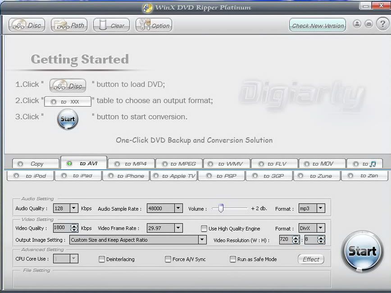Screen dimensions: 391x293
Task: Adjust the Volume slider handle
Action: [x=221, y=208]
